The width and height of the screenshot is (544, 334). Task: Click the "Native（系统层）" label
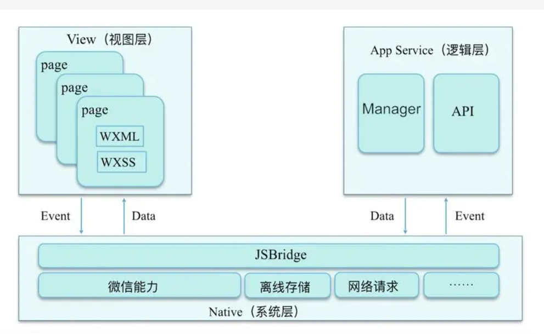254,312
